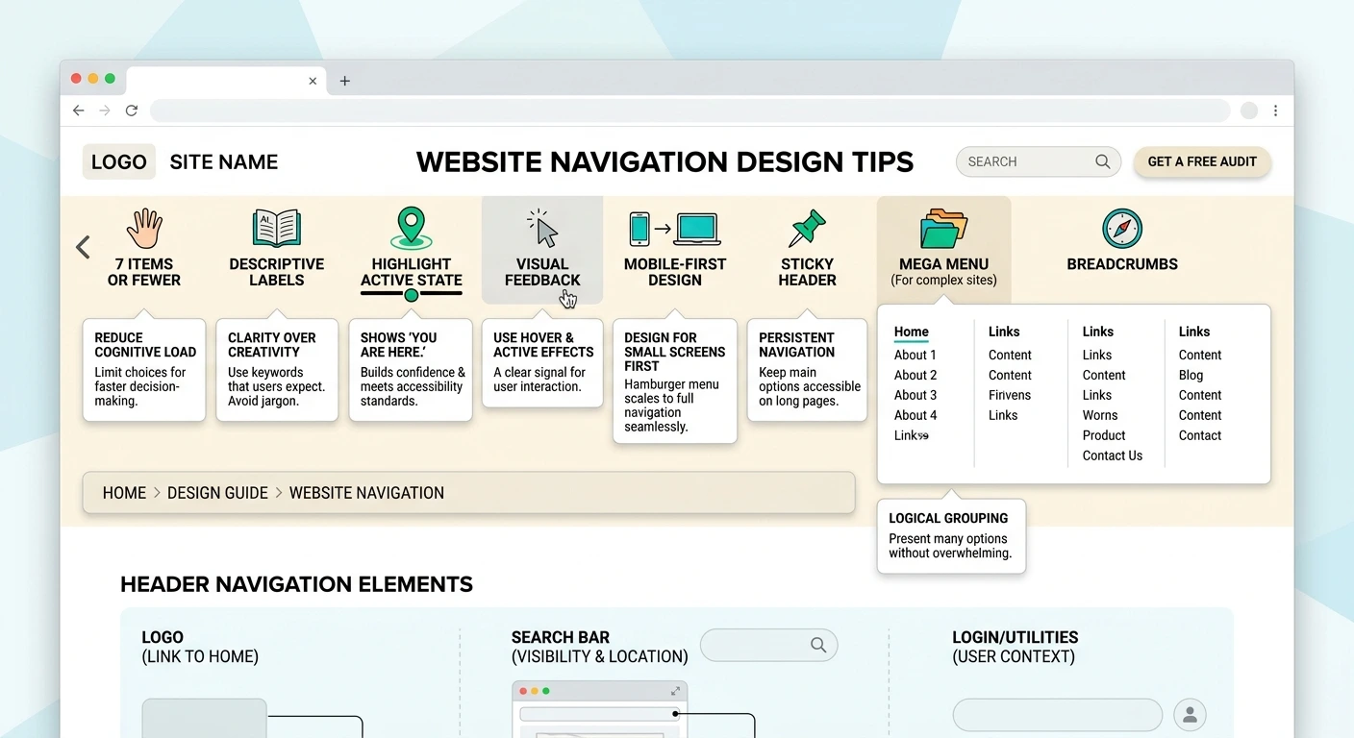Click the Home link in the mega menu
This screenshot has height=738, width=1354.
pos(912,332)
